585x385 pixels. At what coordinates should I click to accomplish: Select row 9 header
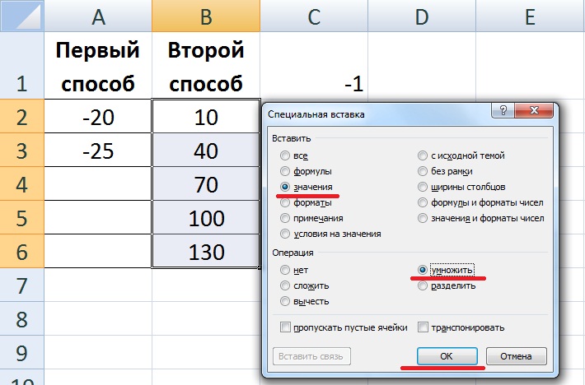tap(22, 353)
